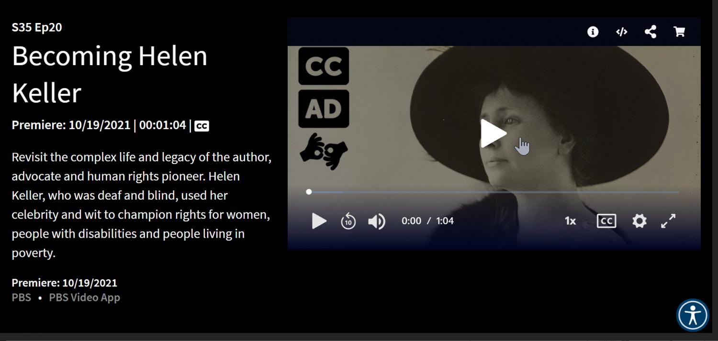Viewport: 718px width, 341px height.
Task: Click the large center play button
Action: tap(494, 133)
